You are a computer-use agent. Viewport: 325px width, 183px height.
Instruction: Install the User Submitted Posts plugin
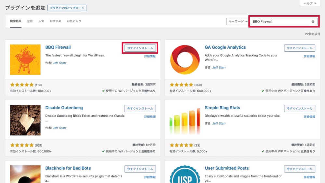tap(300, 169)
